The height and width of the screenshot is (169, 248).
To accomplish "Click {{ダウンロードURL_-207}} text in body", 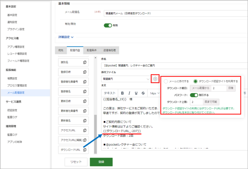I will [122, 131].
